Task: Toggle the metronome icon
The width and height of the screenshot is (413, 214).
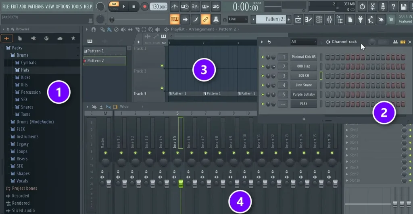Action: (174, 6)
